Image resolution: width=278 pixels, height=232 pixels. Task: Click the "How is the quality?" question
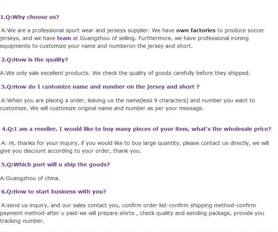35,60
